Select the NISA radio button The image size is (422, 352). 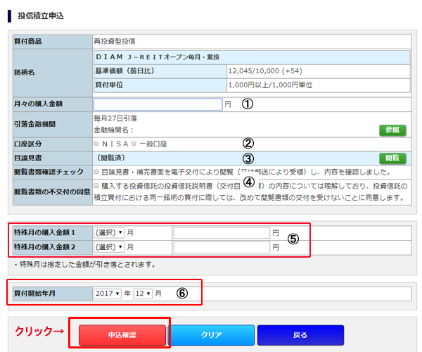[97, 144]
